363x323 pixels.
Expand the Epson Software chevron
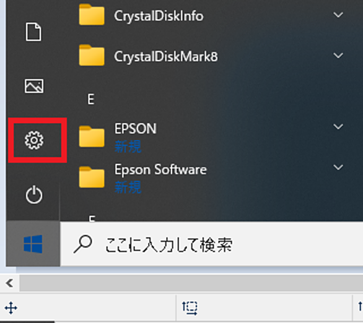(x=338, y=167)
